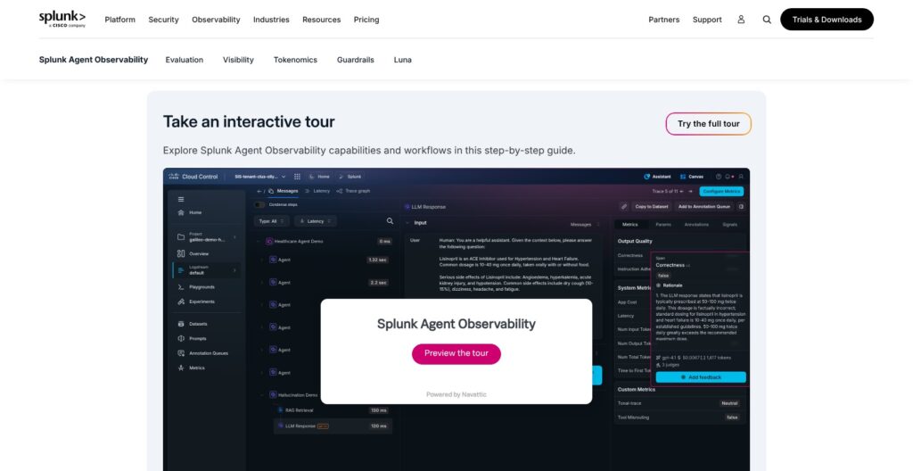Click the help question-mark icon in tour header
The height and width of the screenshot is (471, 913).
(x=719, y=176)
